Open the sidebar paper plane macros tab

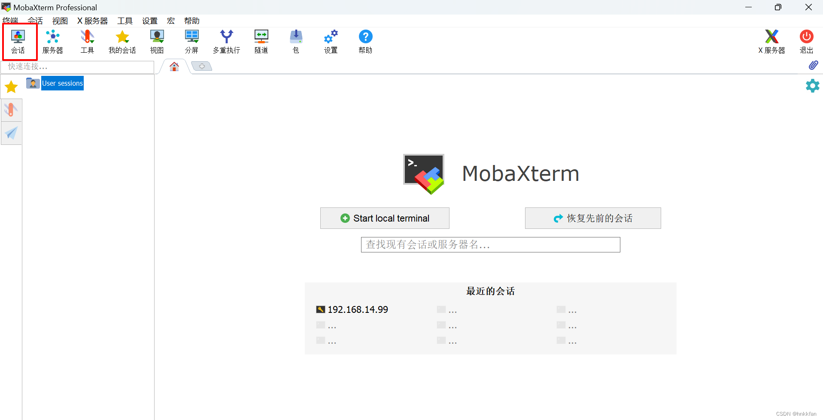pos(11,133)
